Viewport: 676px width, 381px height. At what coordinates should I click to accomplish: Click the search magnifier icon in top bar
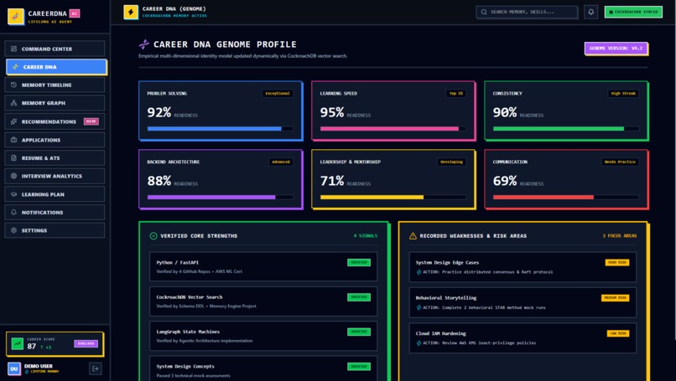pyautogui.click(x=484, y=12)
